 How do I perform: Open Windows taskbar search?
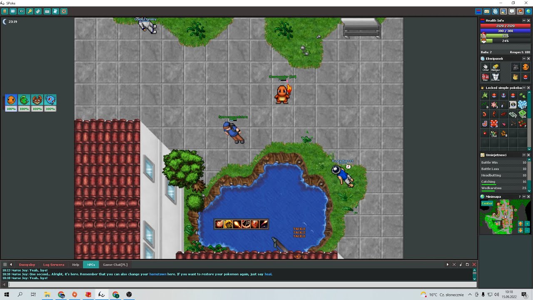[20, 295]
